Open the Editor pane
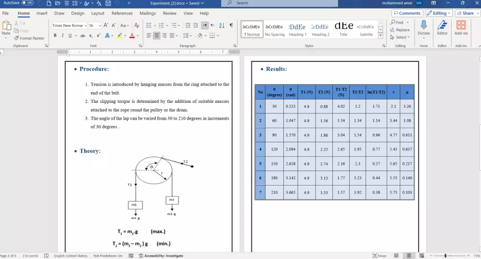 (x=442, y=27)
